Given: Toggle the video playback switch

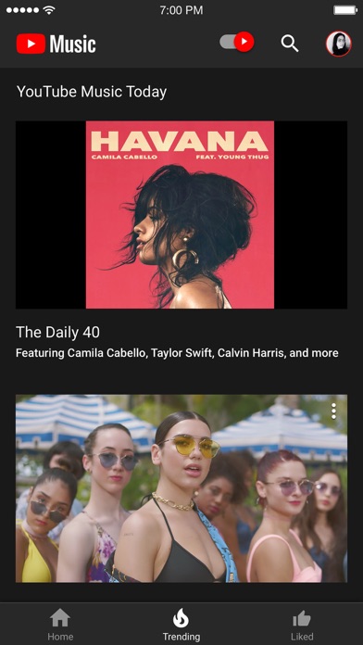Looking at the screenshot, I should 237,42.
